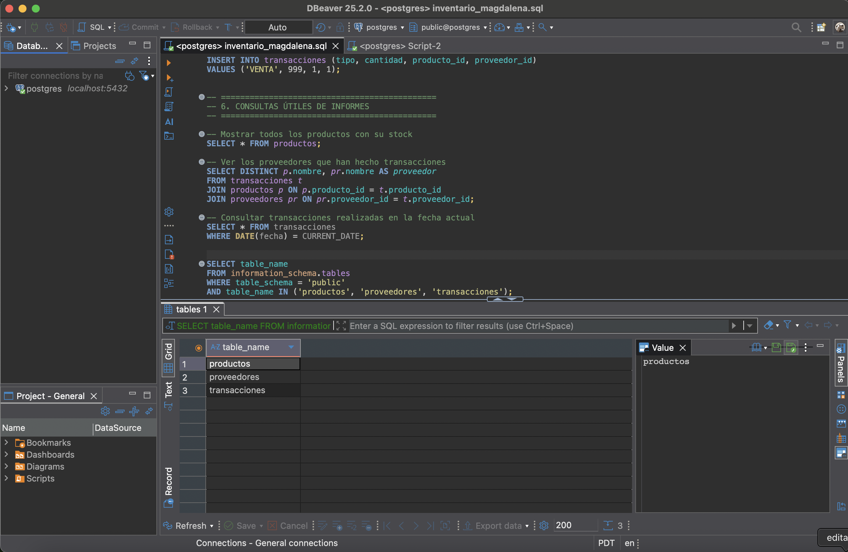Click the Rollback button
Viewport: 848px width, 552px height.
tap(192, 27)
